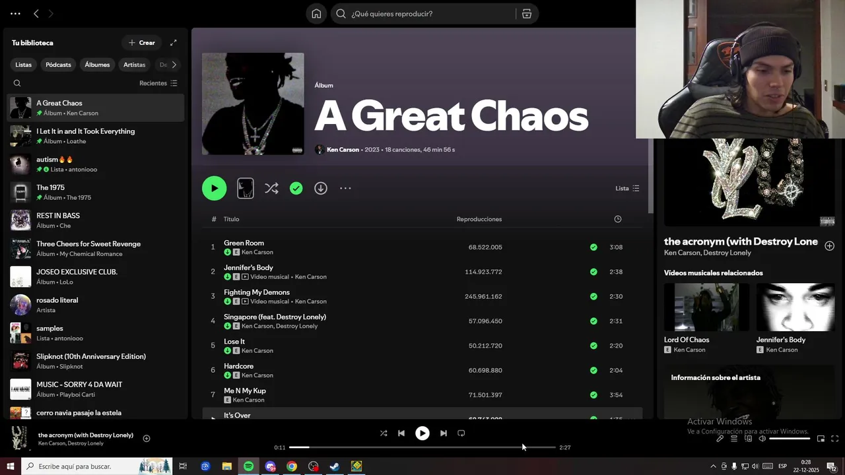
Task: Open rosado literal artist in library
Action: [96, 305]
